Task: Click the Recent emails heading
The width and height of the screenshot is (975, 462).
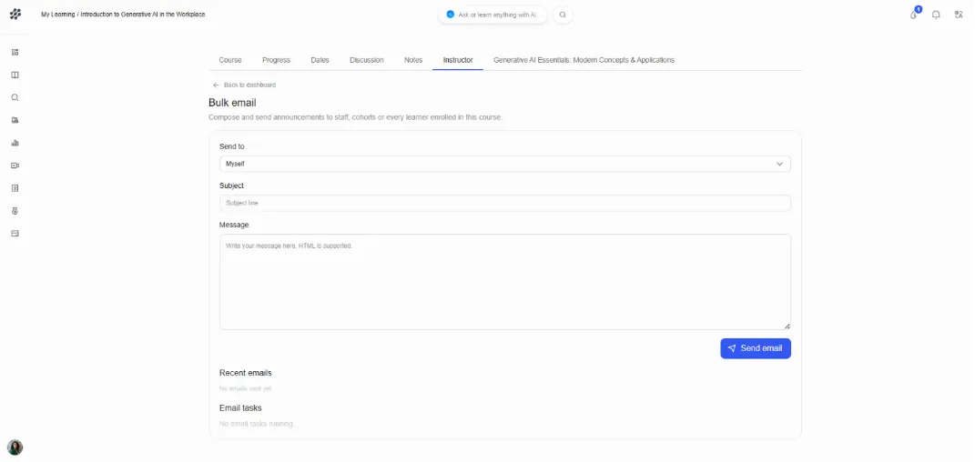Action: pyautogui.click(x=246, y=373)
